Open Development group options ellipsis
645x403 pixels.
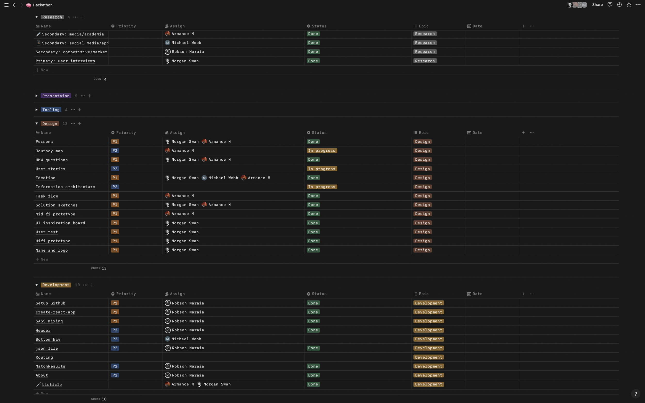[x=85, y=285]
